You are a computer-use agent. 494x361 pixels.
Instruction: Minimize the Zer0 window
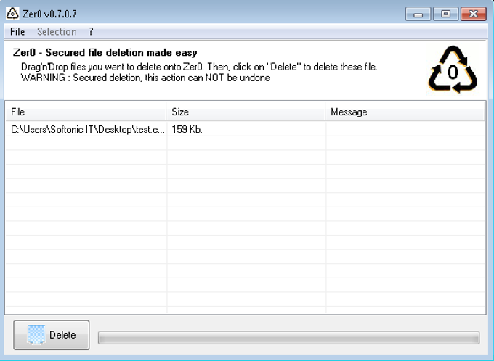[418, 14]
